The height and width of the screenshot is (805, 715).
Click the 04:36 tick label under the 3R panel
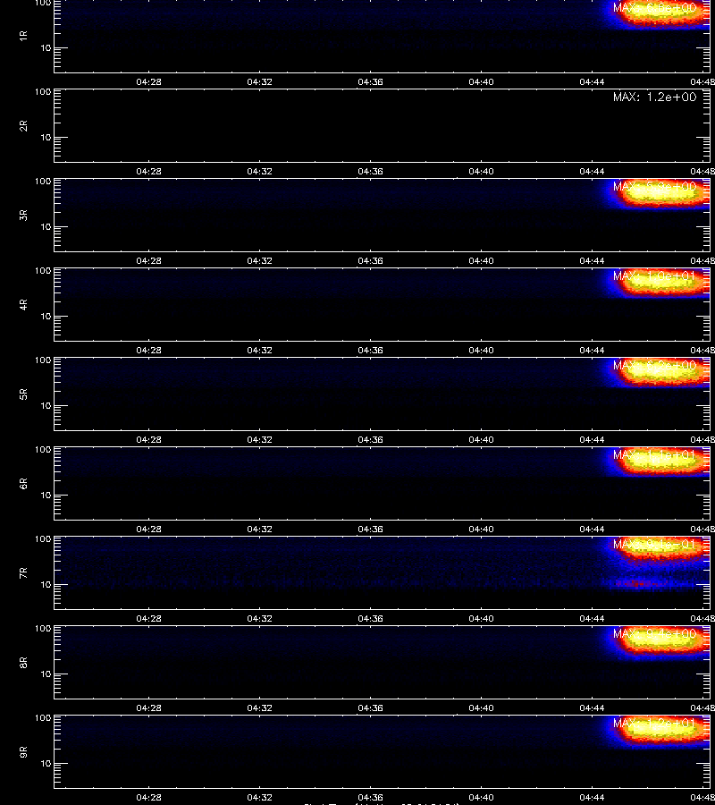click(370, 261)
